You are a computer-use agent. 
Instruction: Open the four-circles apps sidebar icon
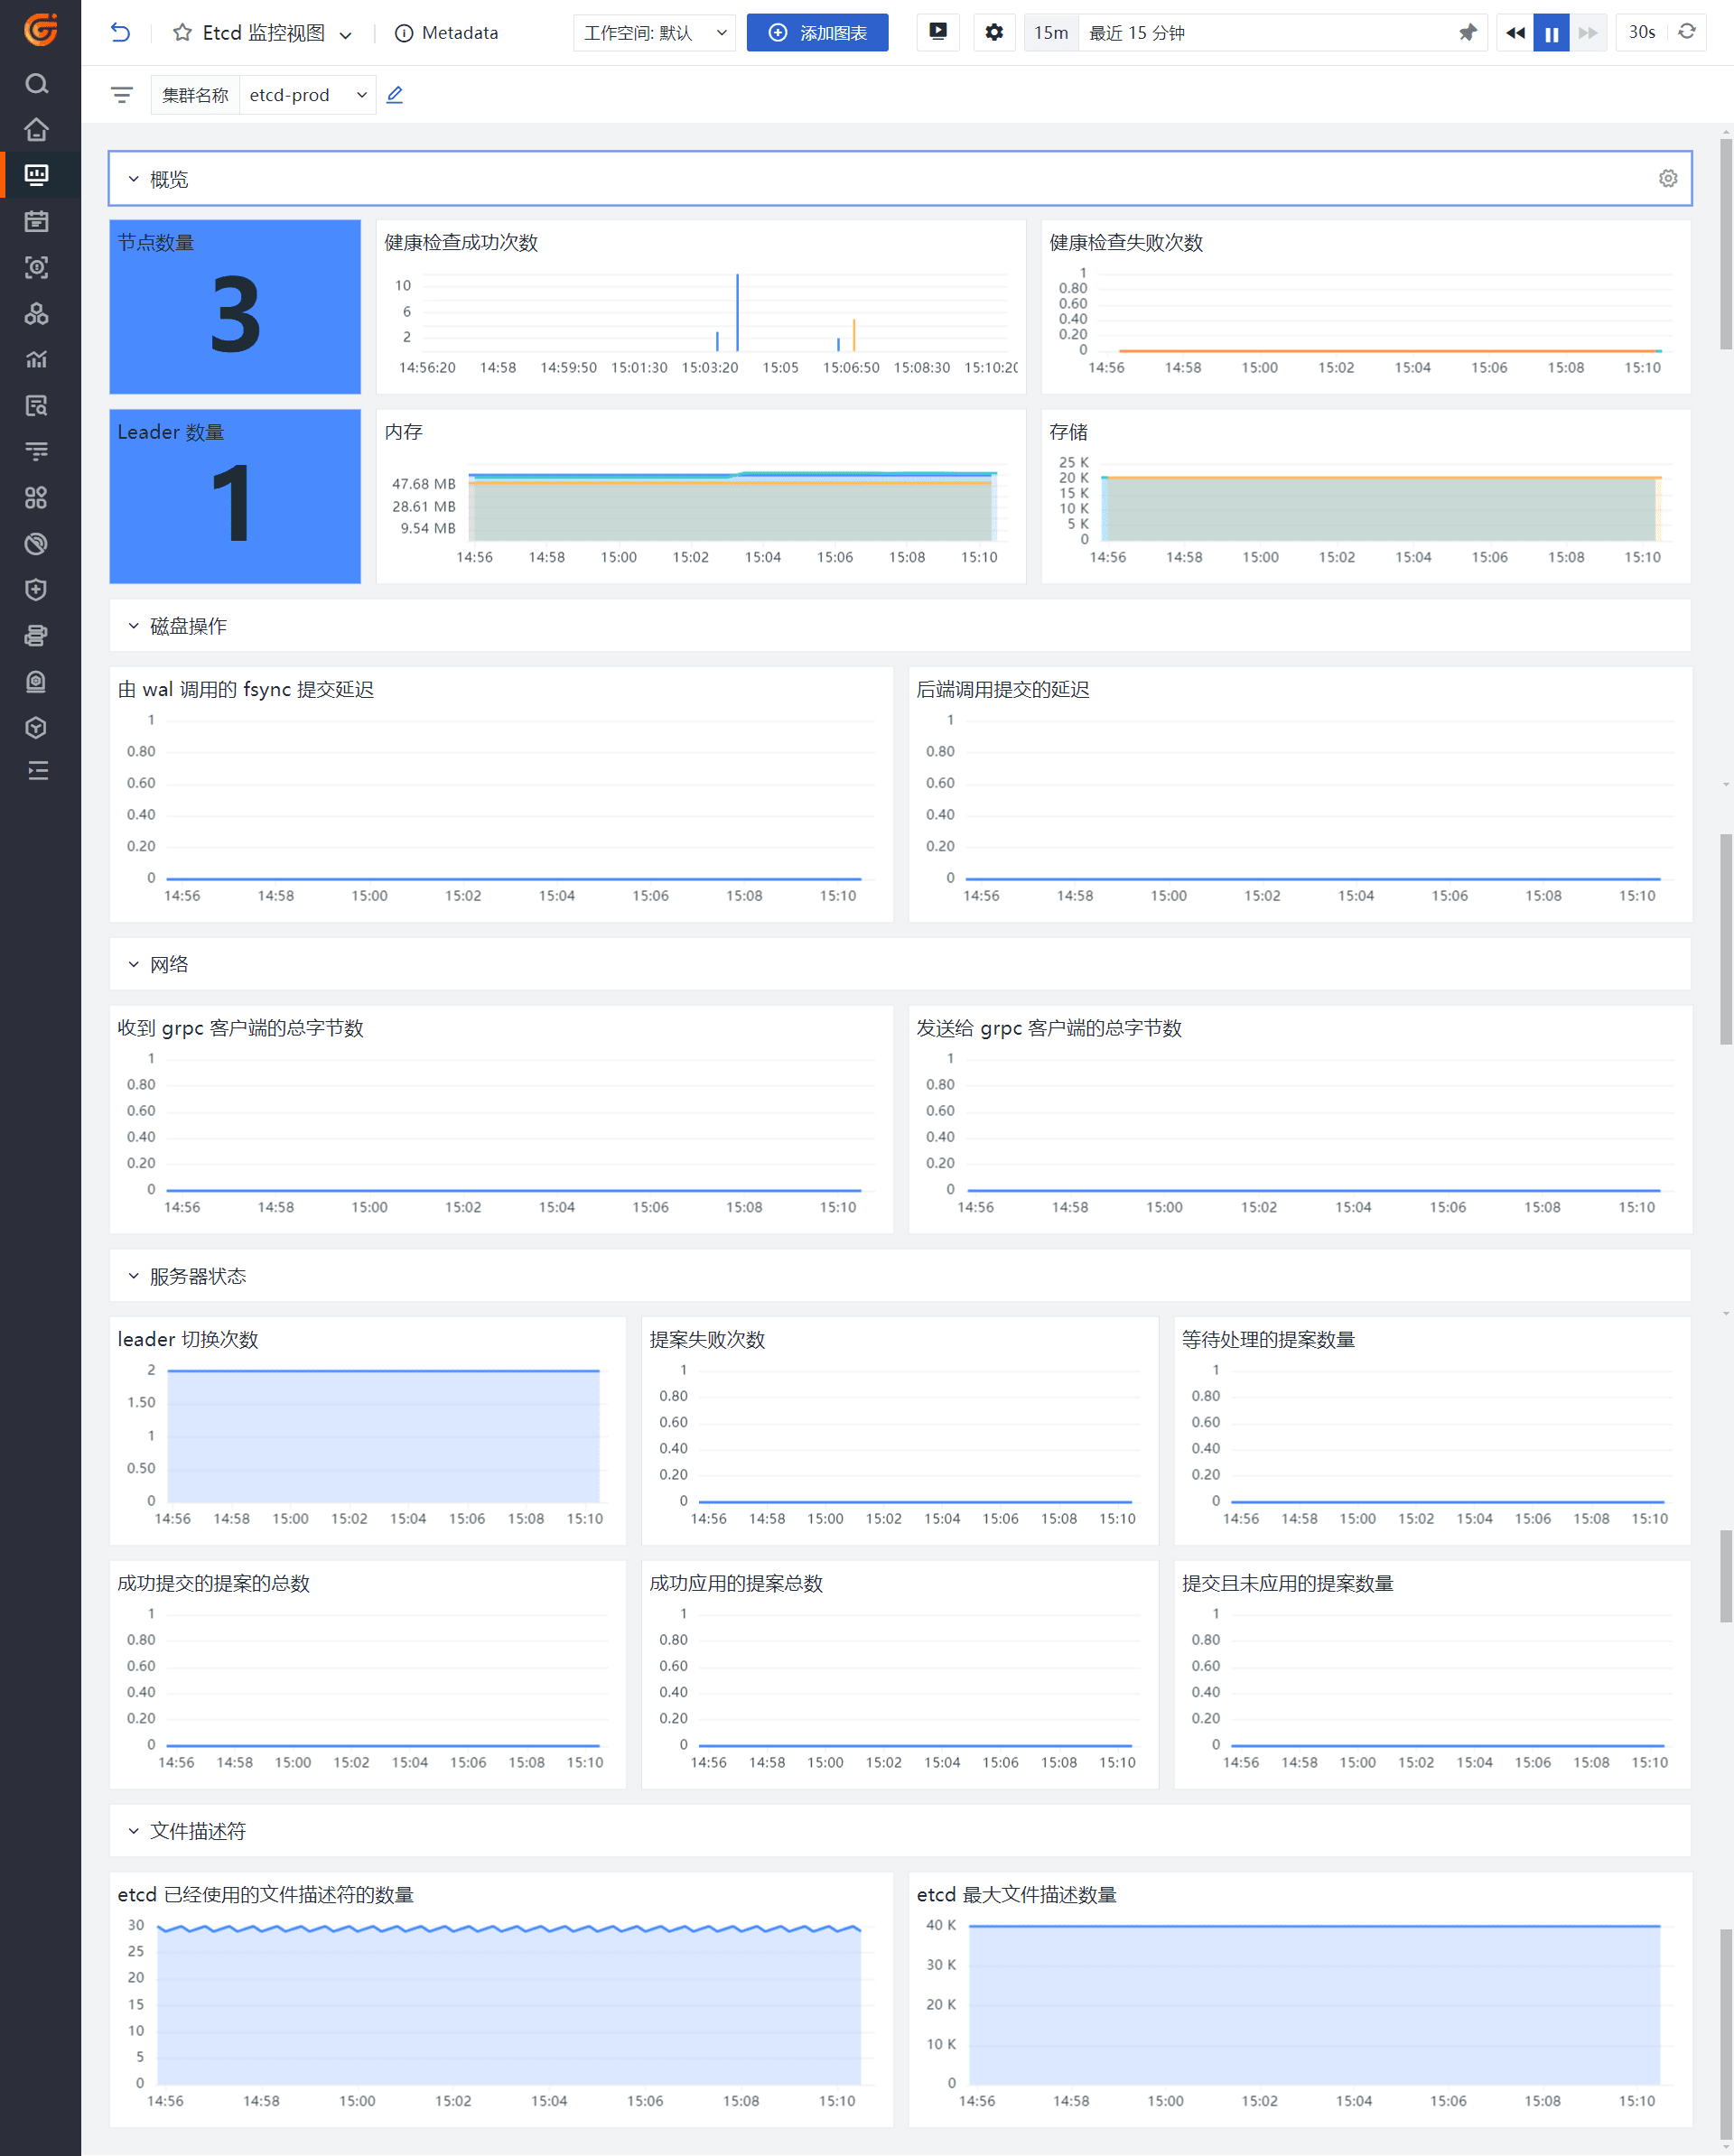coord(37,497)
